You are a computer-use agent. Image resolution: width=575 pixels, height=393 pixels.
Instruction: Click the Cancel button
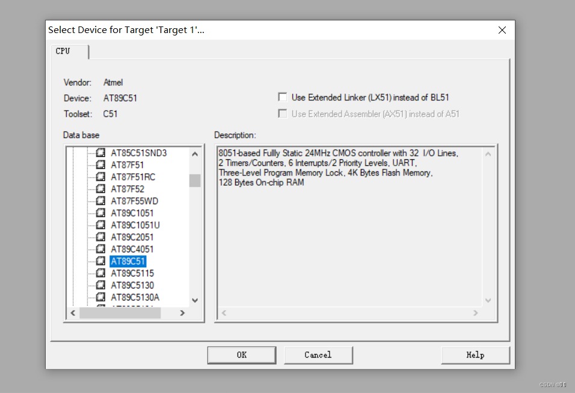point(318,355)
